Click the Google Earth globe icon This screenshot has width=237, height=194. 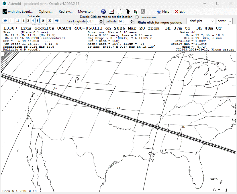coord(103,11)
